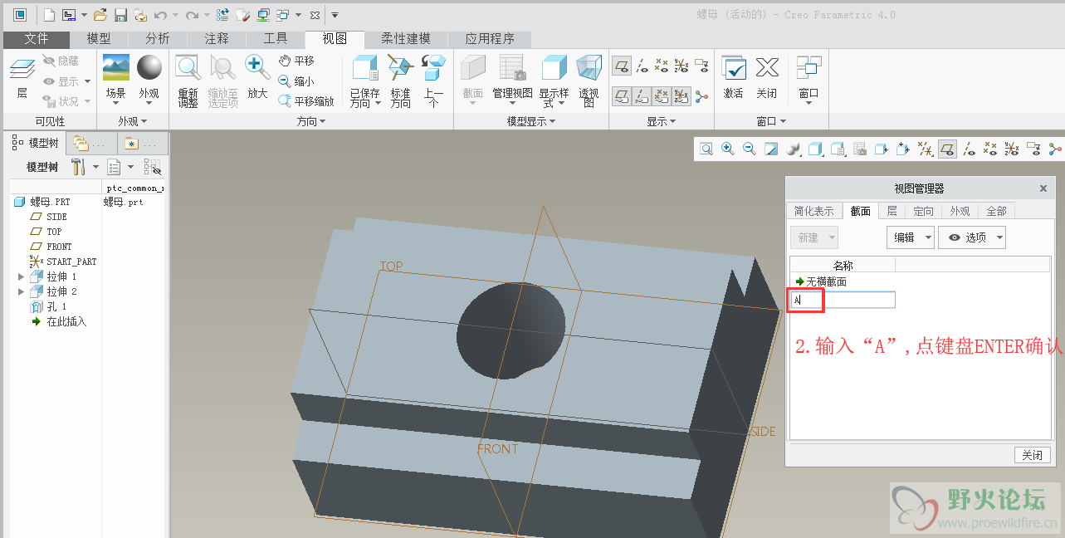
Task: Click Refit icon in the graphics toolbar
Action: (x=706, y=149)
